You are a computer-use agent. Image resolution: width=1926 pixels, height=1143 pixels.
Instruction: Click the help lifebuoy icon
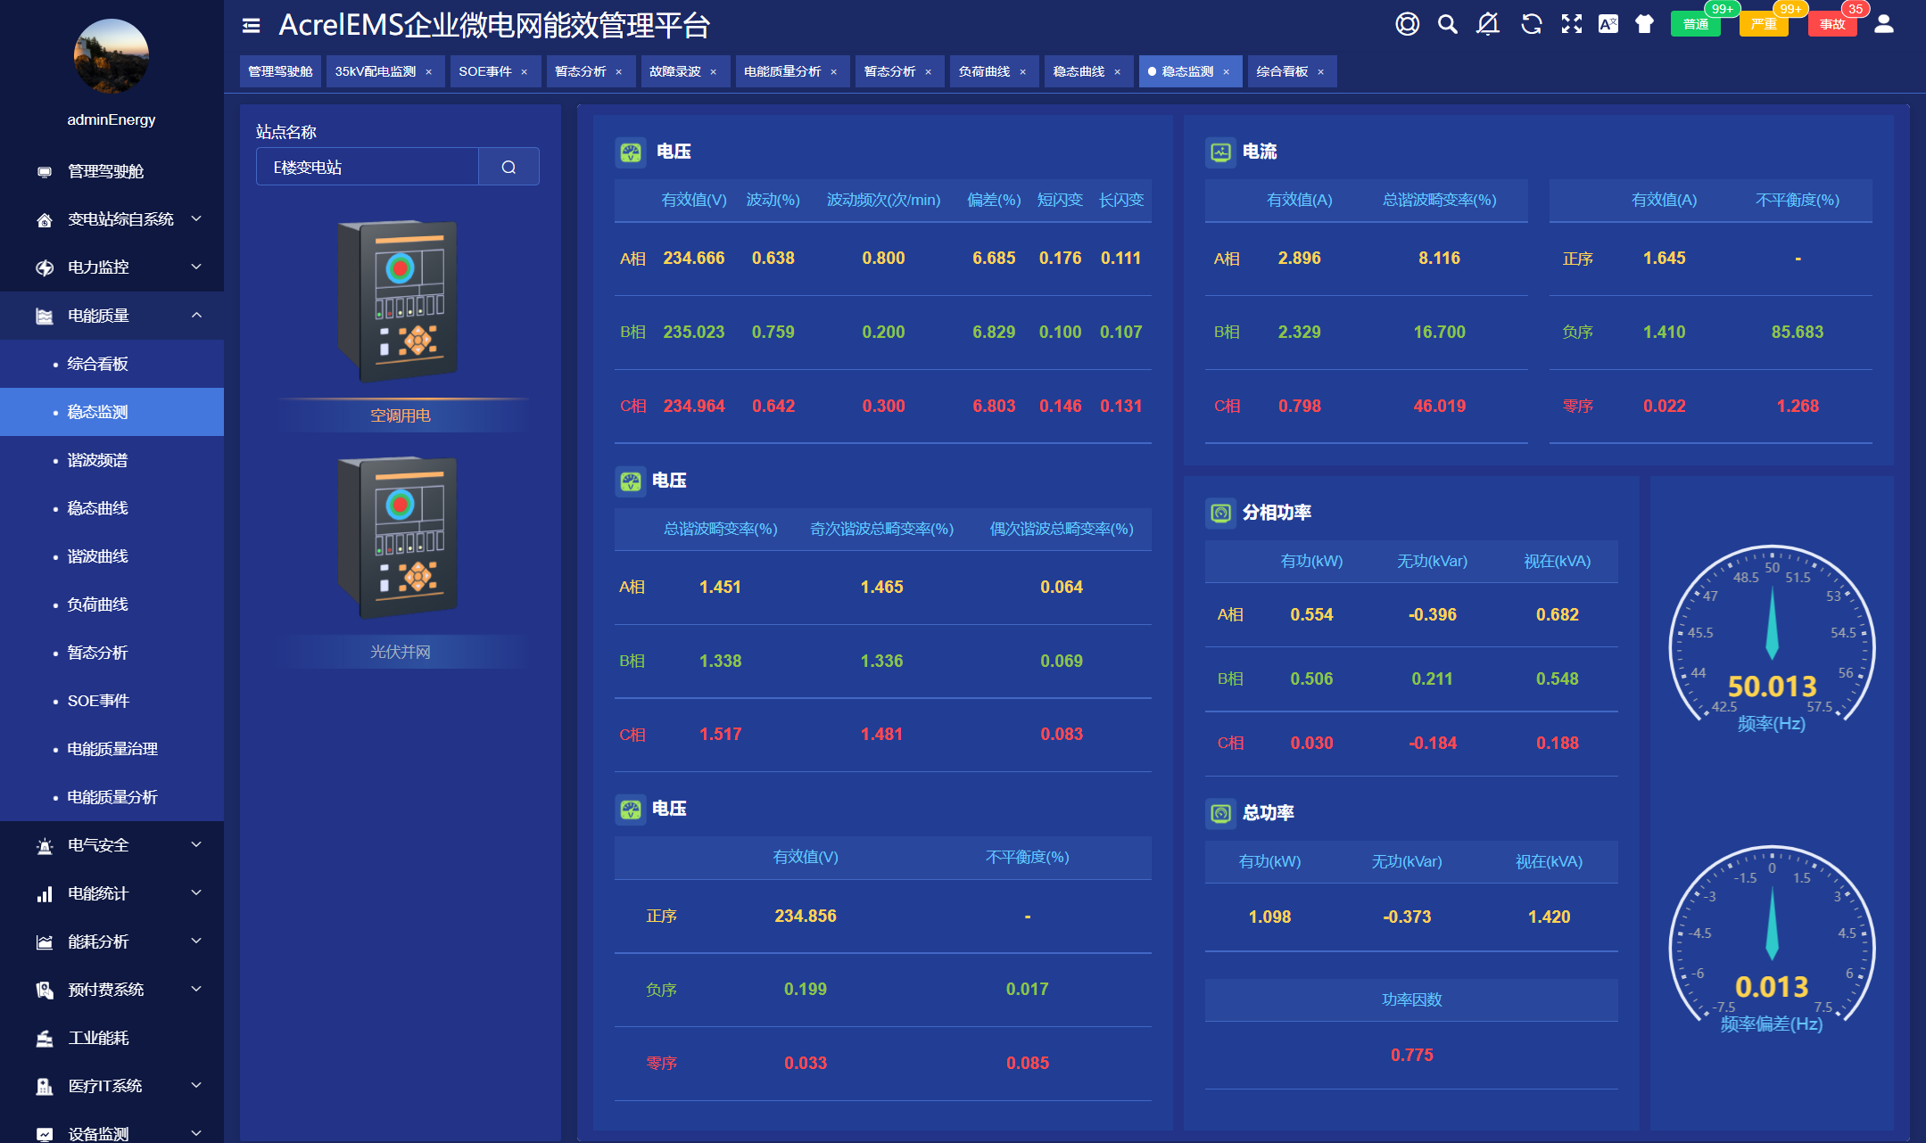coord(1407,24)
